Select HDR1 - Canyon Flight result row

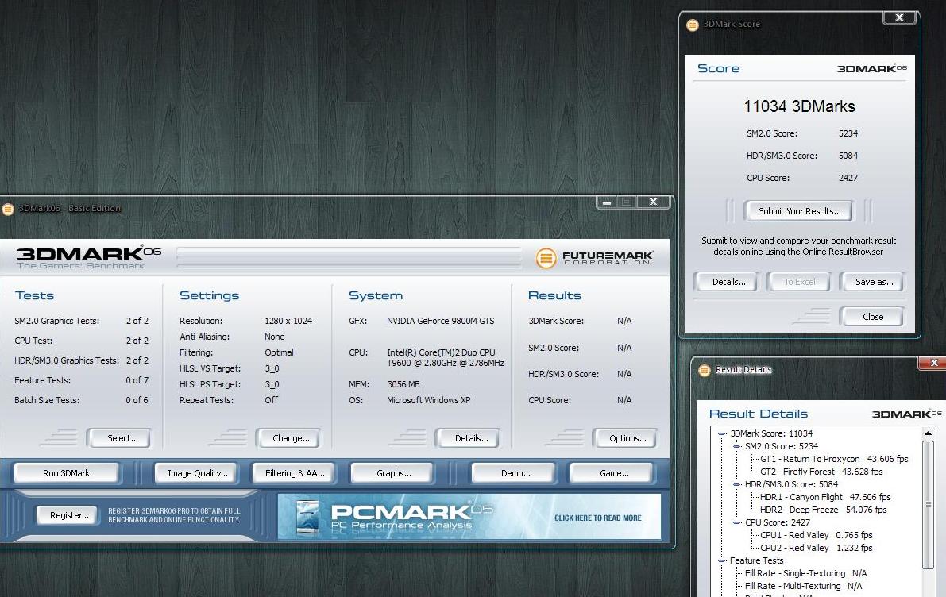click(824, 497)
